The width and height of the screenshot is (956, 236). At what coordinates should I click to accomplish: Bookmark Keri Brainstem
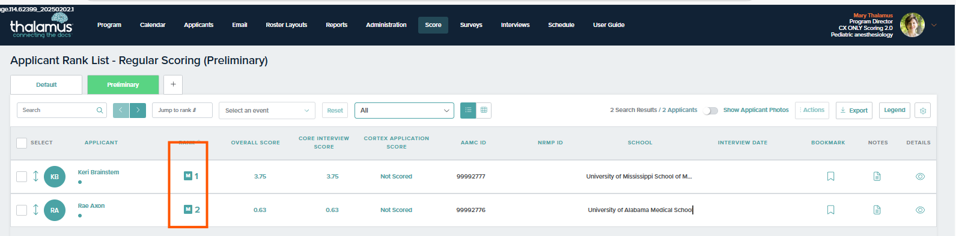tap(831, 177)
